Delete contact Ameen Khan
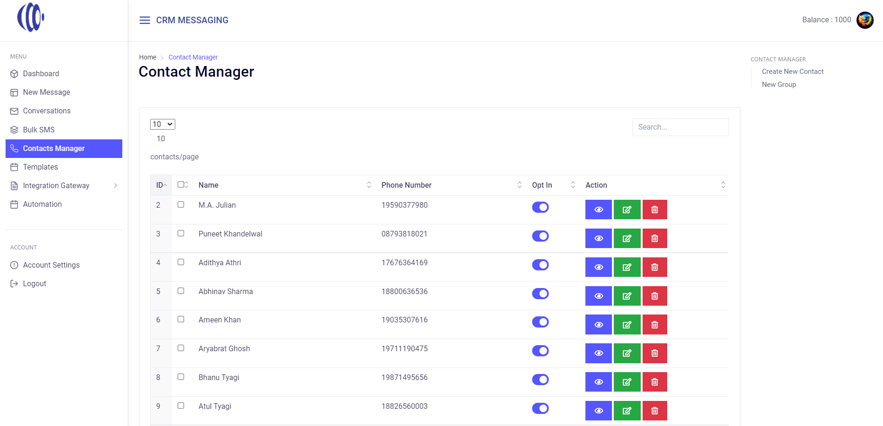This screenshot has width=883, height=426. 655,325
